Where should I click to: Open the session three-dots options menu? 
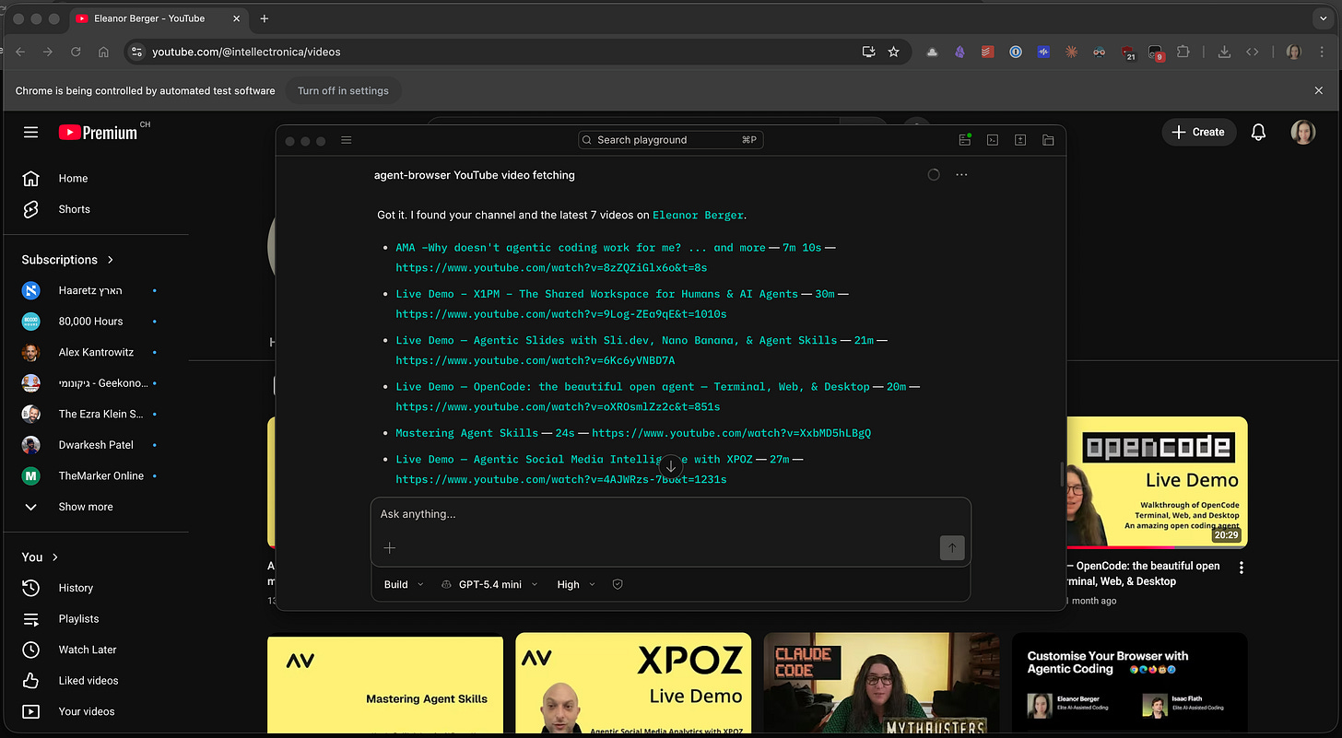tap(961, 174)
